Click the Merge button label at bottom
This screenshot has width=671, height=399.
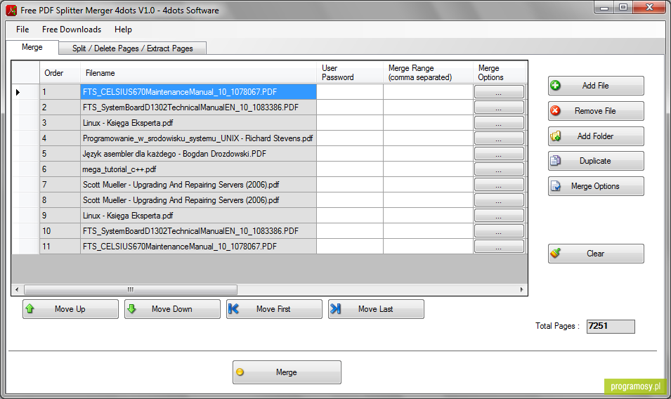point(286,372)
